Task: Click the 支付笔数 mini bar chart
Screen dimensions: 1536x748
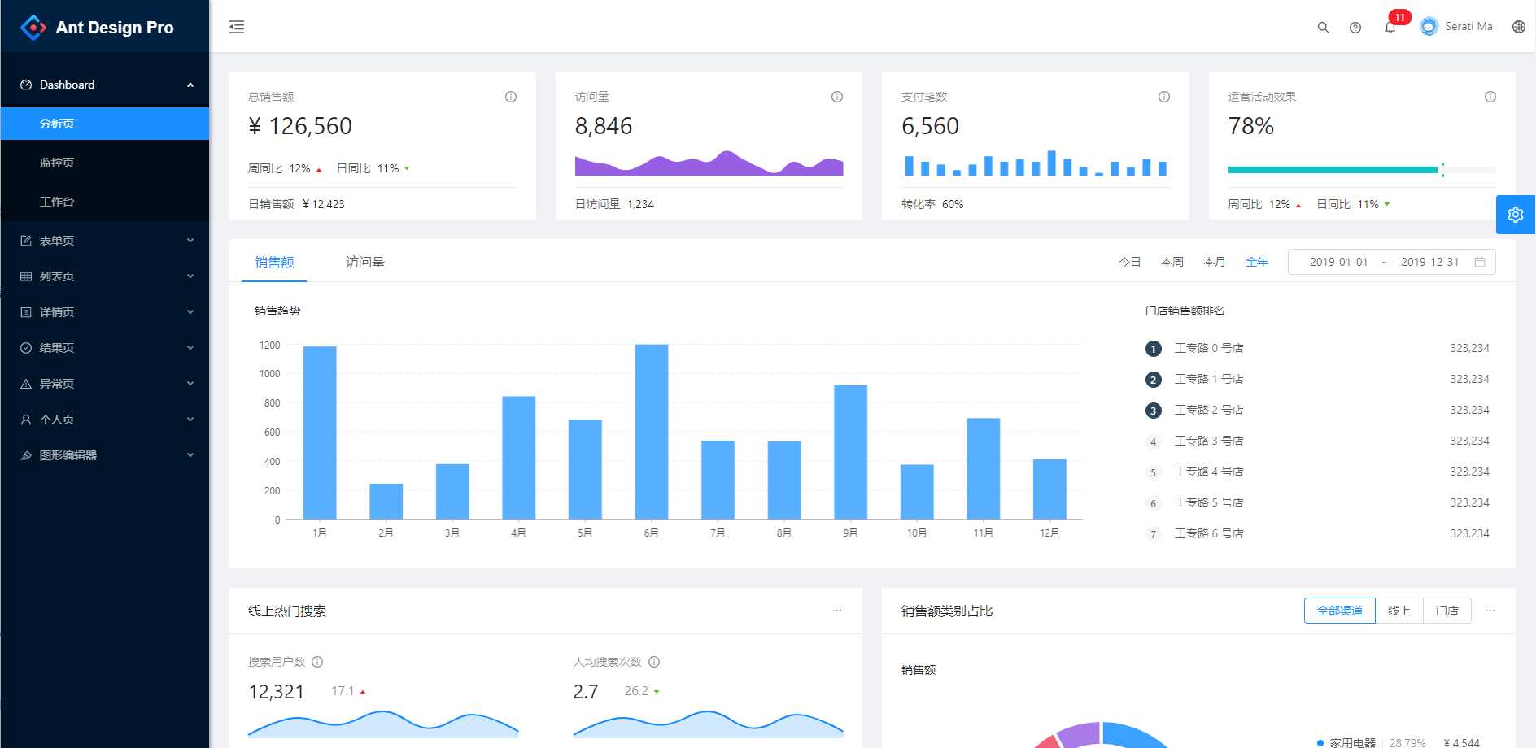Action: click(1036, 163)
